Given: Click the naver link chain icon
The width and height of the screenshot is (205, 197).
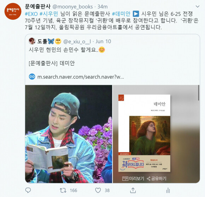Looking at the screenshot, I should coord(32,77).
